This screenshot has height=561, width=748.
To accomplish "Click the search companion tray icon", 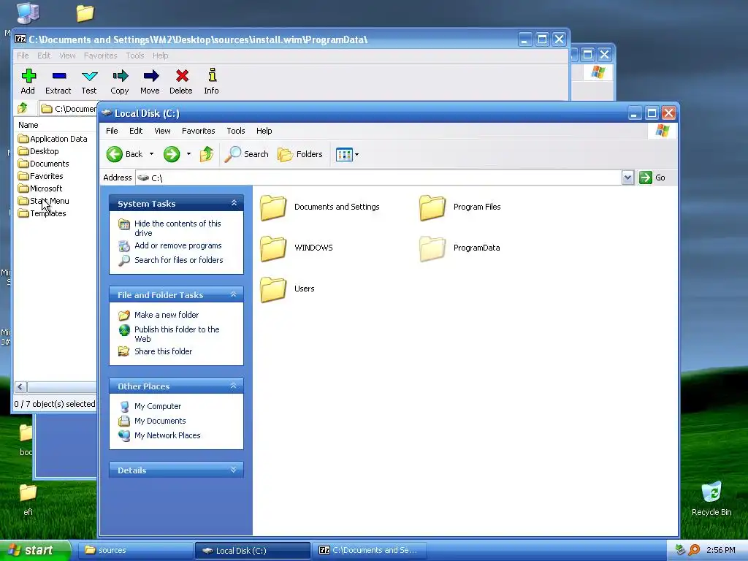I will (x=694, y=550).
